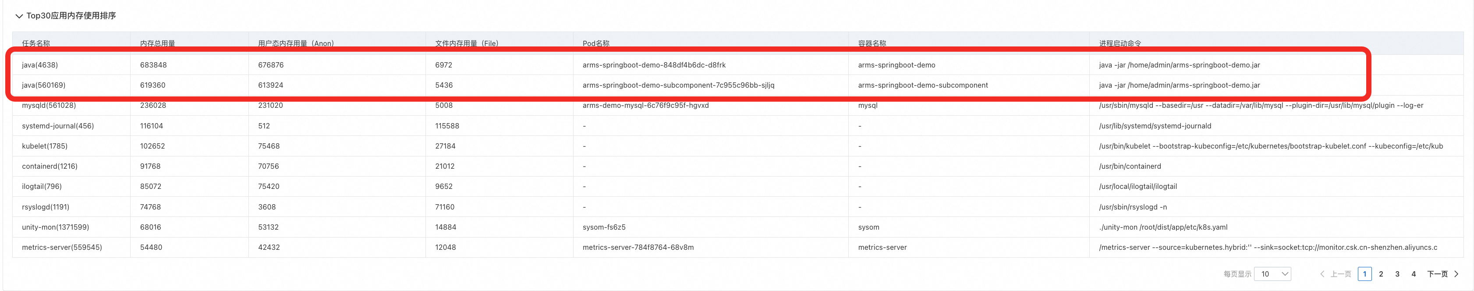The image size is (1474, 291).
Task: Click anon memory value 676876
Action: (x=271, y=65)
